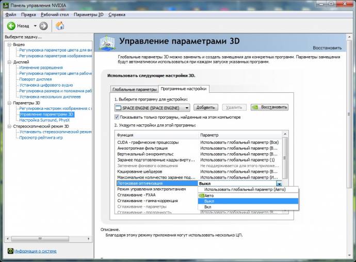Screen dimensions: 356x262
Task: Select the Вкл dropdown option
Action: pos(248,207)
